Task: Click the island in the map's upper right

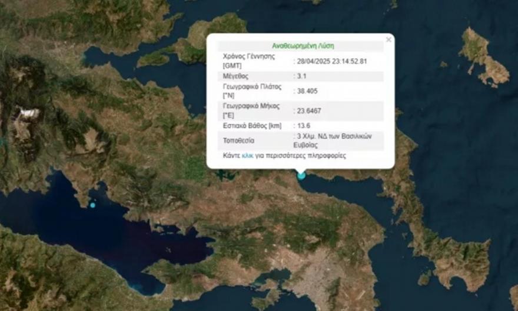Action: point(483,56)
